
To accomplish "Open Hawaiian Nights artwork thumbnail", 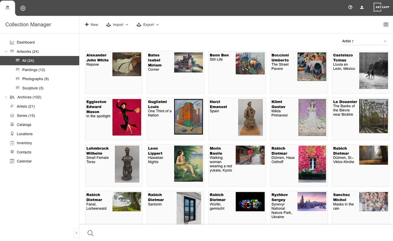I will (x=189, y=164).
